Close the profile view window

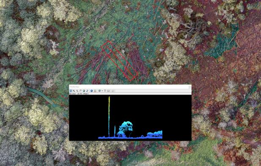tap(190, 87)
